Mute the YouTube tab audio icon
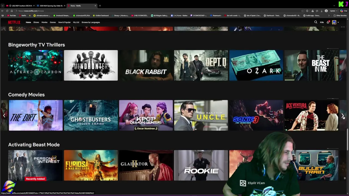This screenshot has height=196, width=349. coord(10,6)
